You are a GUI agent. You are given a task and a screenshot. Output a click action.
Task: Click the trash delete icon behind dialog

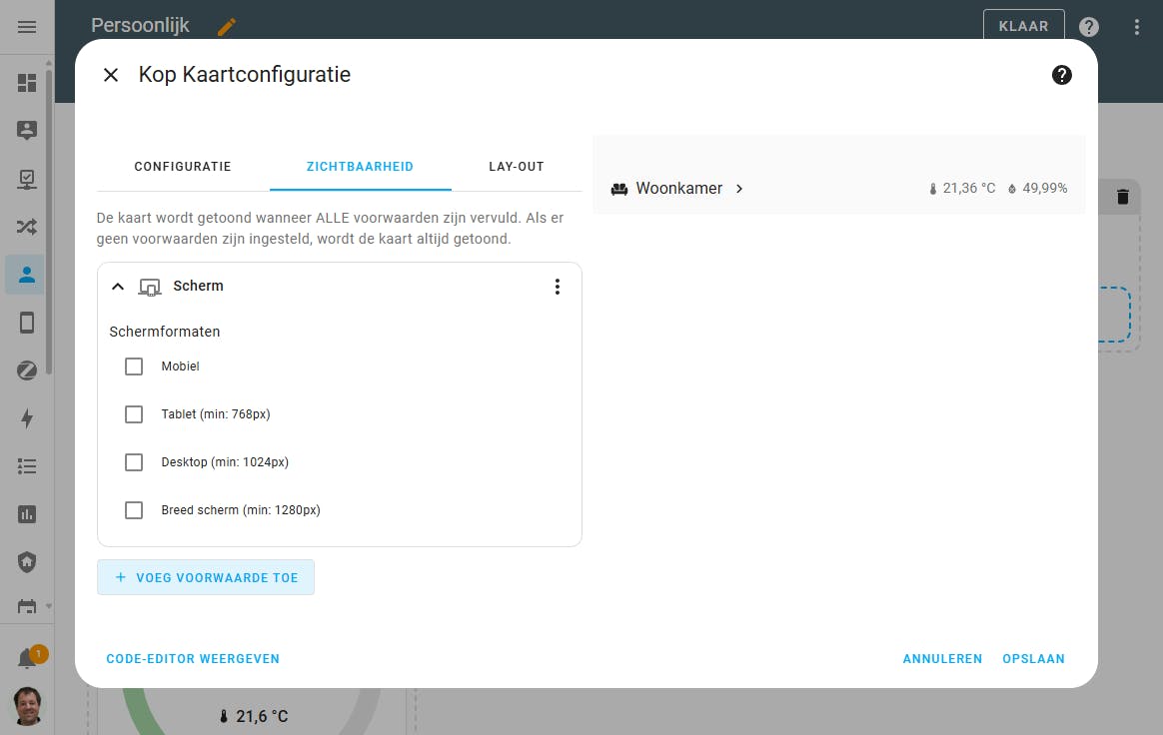[1122, 197]
